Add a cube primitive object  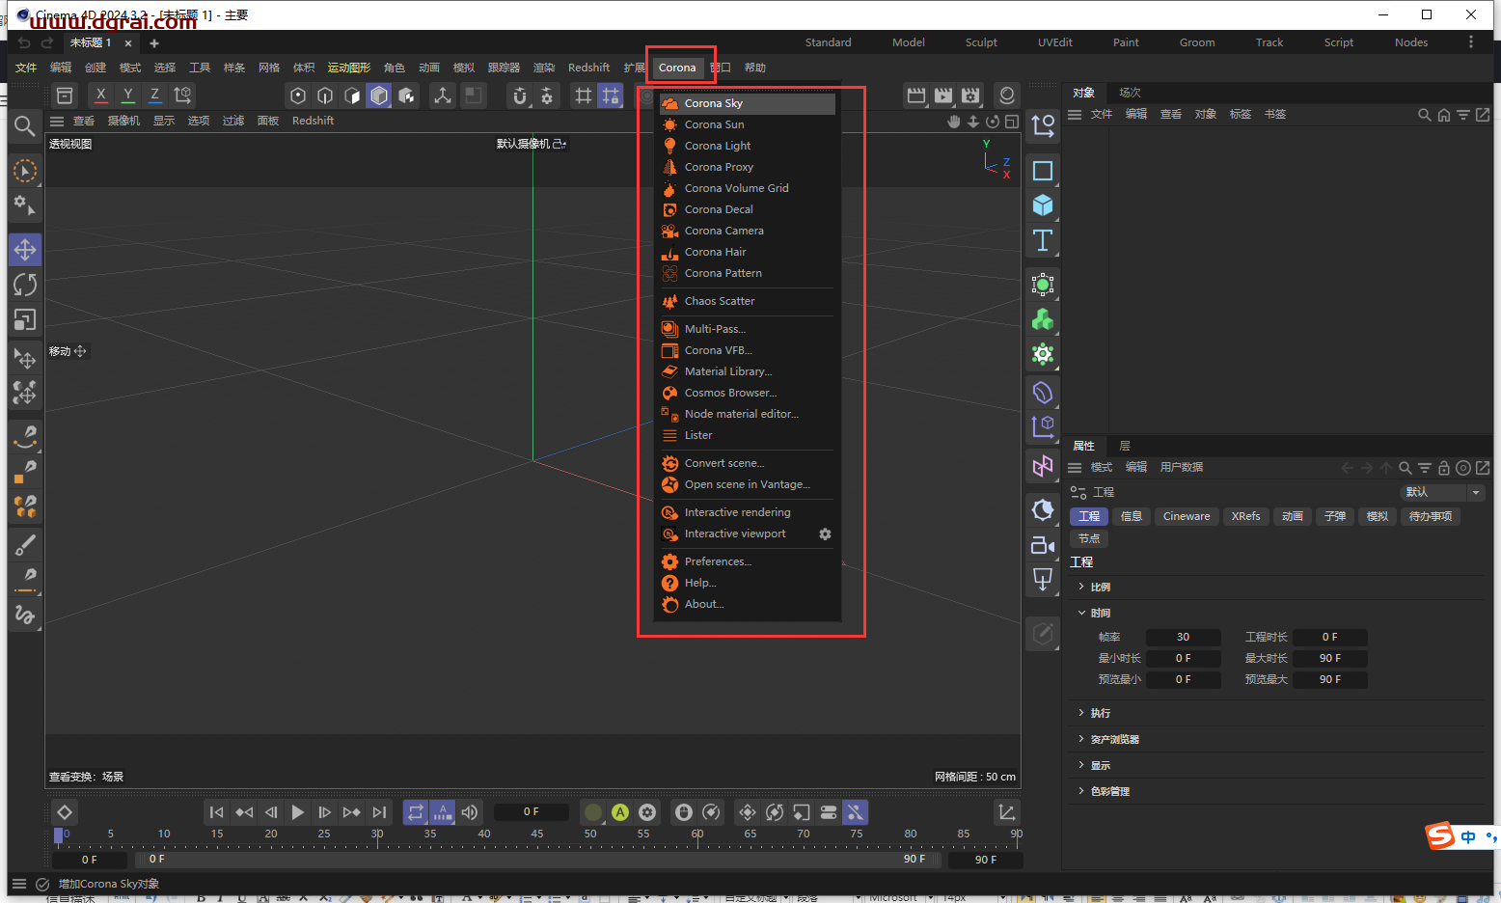(1043, 205)
